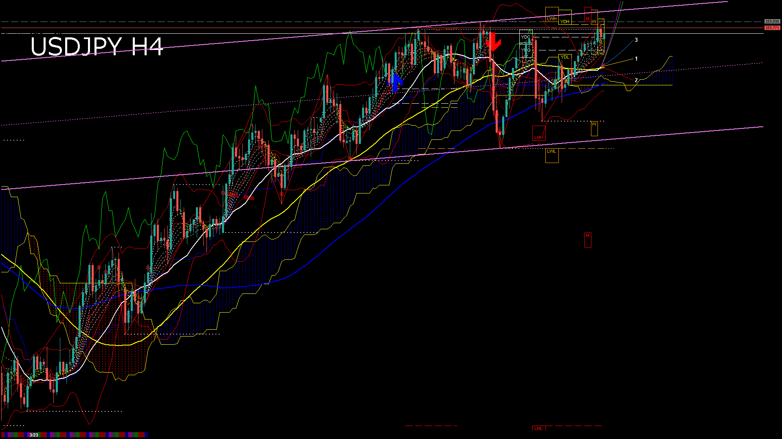Select the LWH level label box

click(551, 19)
